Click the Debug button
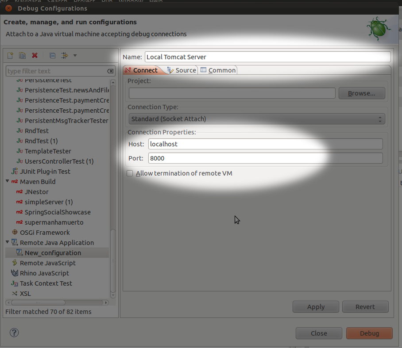The width and height of the screenshot is (402, 348). tap(369, 333)
